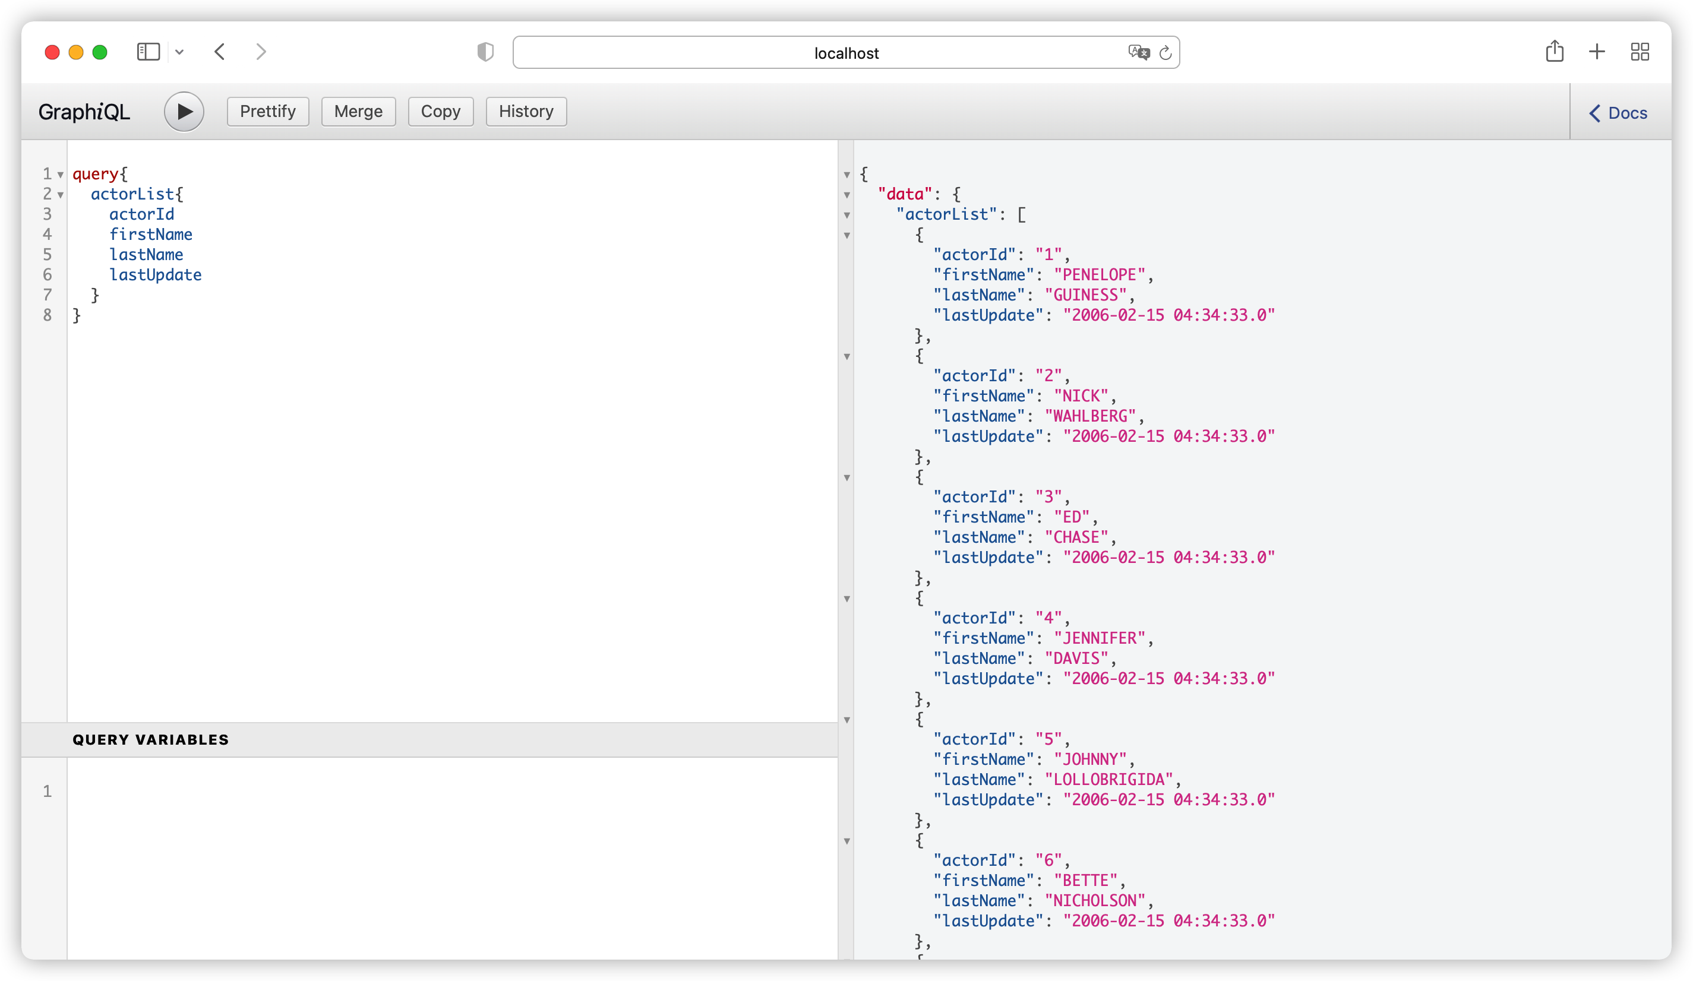Reload the localhost page
The width and height of the screenshot is (1693, 981).
pos(1165,52)
